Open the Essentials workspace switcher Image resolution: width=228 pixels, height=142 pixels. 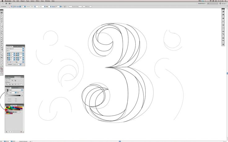[x=202, y=3]
